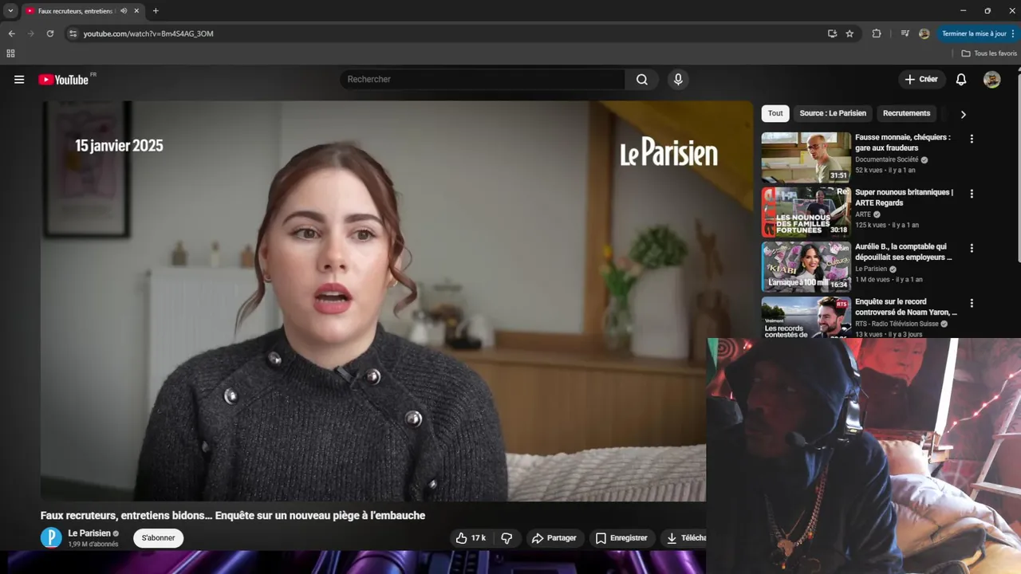Open Chrome profile avatar
The height and width of the screenshot is (574, 1021).
(924, 33)
